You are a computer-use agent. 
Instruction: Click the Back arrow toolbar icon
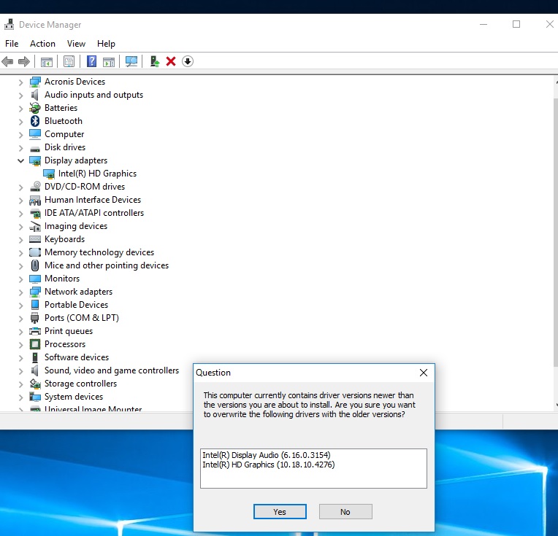click(x=7, y=61)
